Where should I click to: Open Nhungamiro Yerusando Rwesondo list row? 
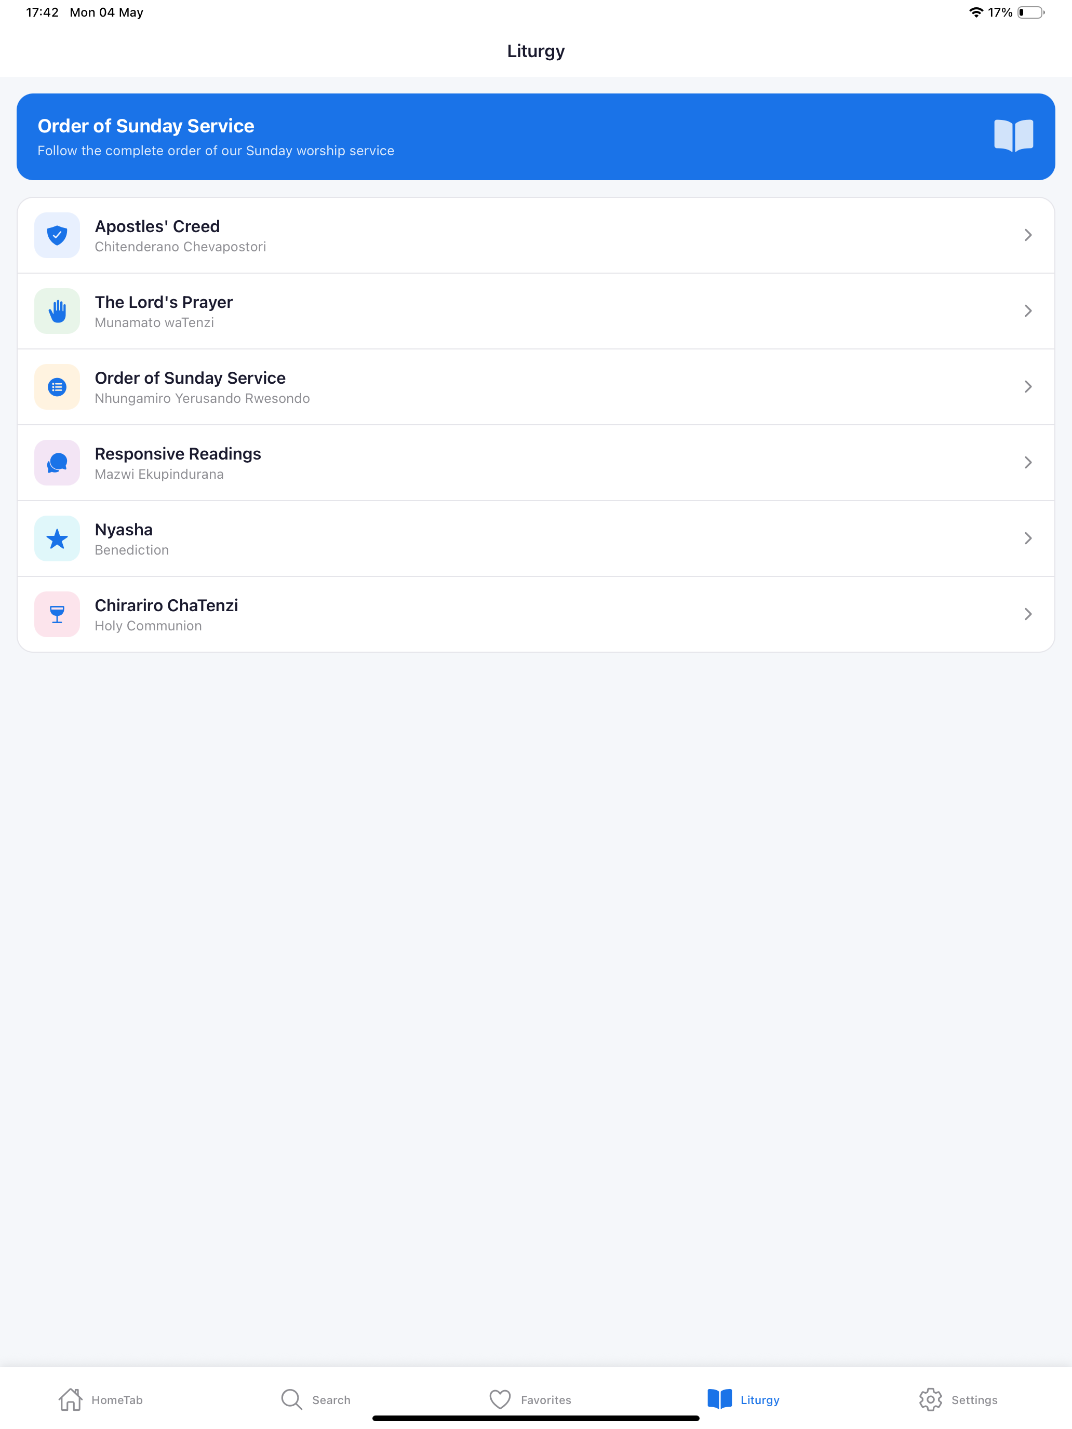click(x=535, y=387)
